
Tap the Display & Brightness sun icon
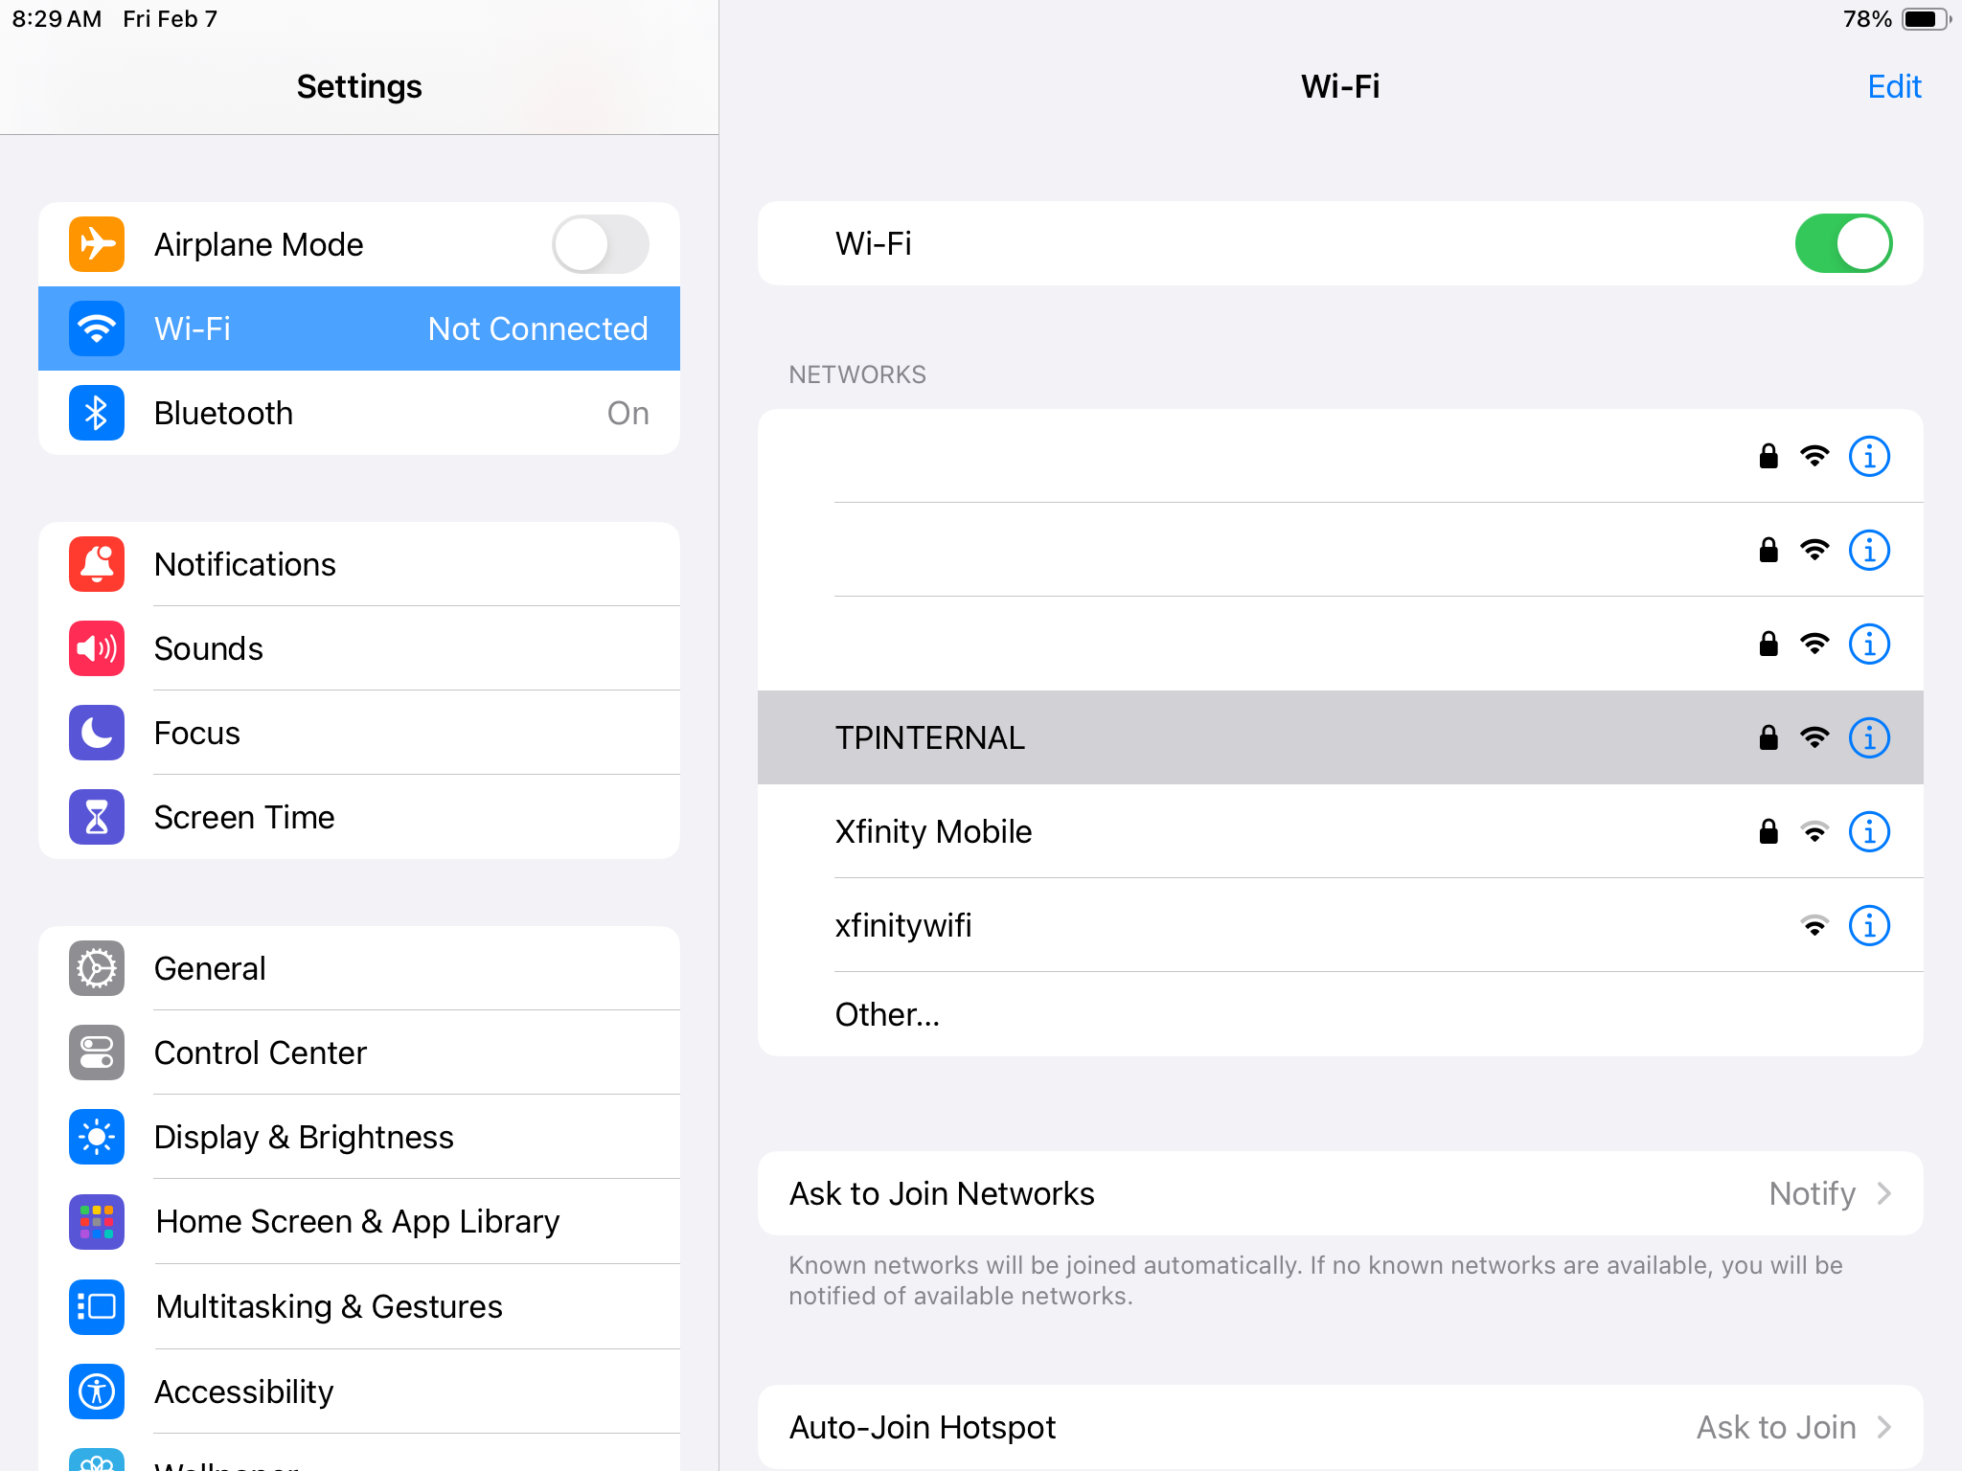coord(97,1137)
